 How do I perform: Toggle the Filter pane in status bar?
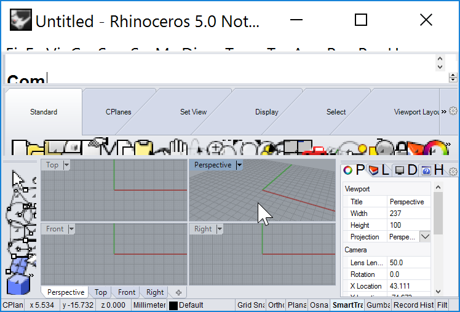tap(442, 305)
